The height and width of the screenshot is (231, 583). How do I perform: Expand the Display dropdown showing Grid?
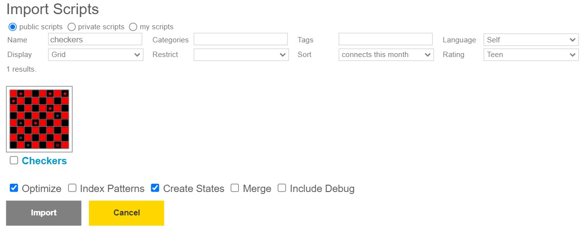tap(96, 55)
